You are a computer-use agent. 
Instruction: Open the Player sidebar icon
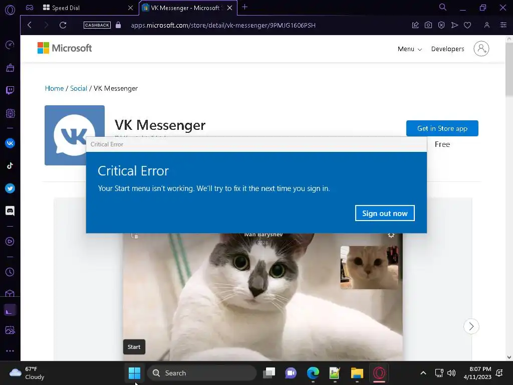(10, 242)
